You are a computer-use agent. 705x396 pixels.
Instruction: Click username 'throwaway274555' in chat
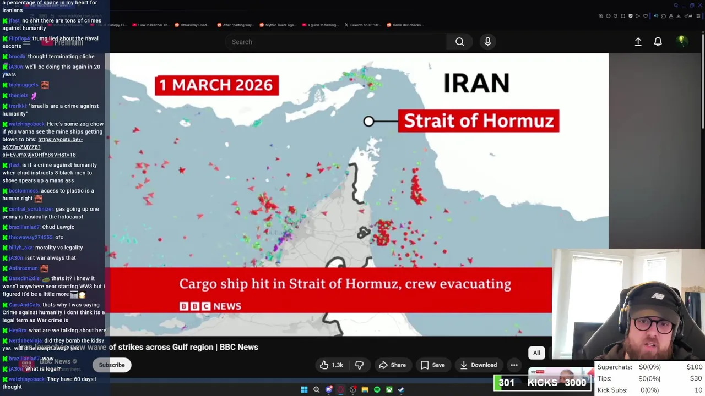31,238
